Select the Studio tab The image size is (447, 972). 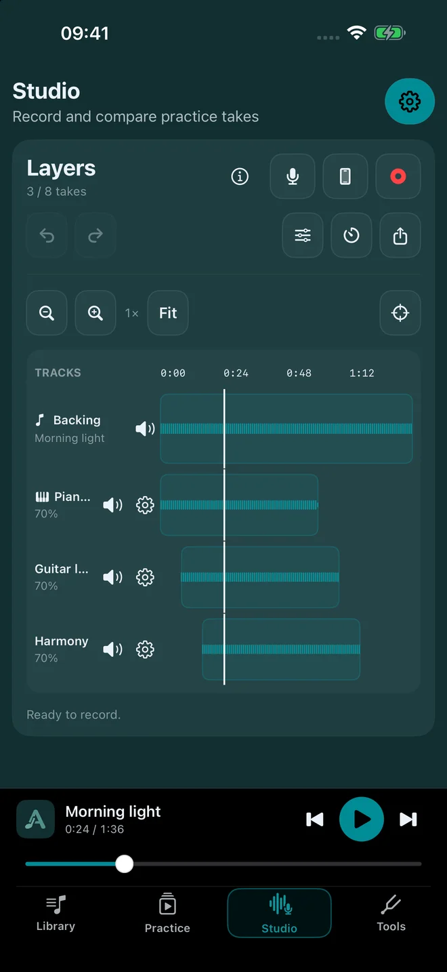(279, 913)
